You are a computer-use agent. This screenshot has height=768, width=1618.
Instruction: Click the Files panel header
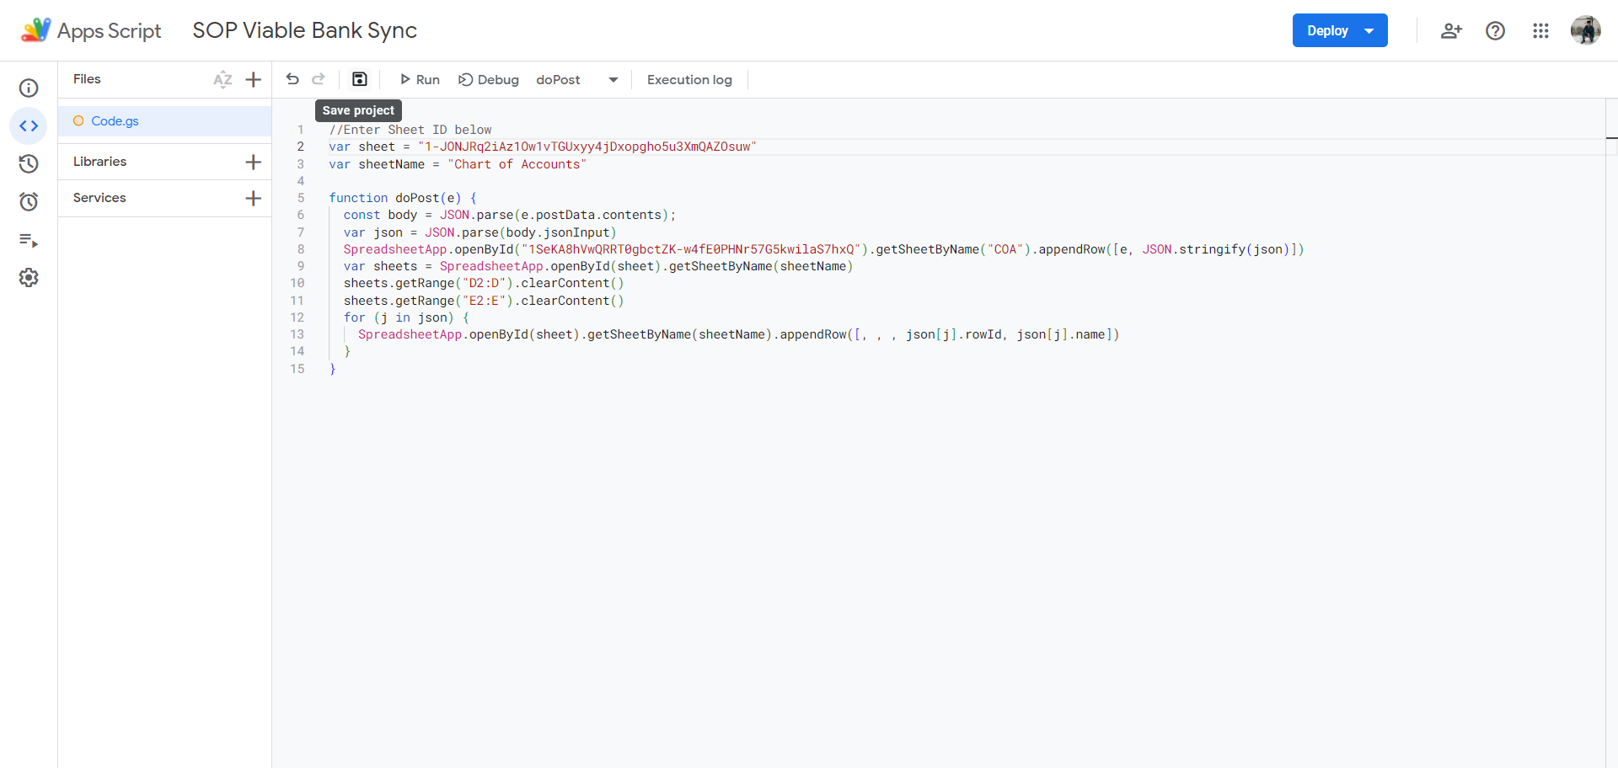87,79
